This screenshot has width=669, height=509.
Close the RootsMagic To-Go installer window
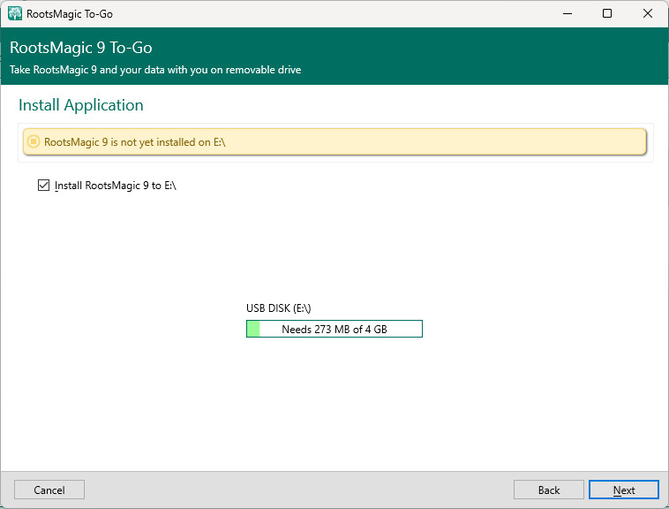pyautogui.click(x=648, y=14)
